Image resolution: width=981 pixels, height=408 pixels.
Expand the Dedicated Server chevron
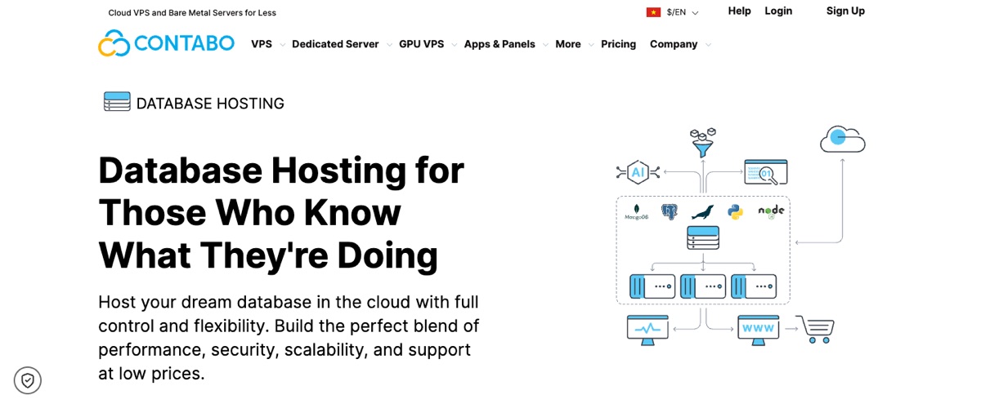[x=389, y=45]
